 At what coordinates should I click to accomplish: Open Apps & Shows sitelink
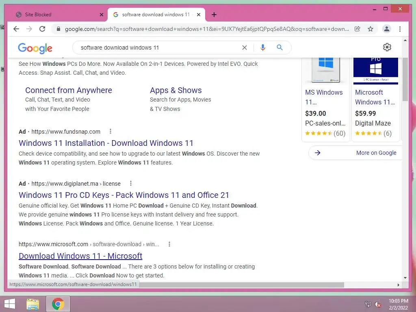[175, 90]
